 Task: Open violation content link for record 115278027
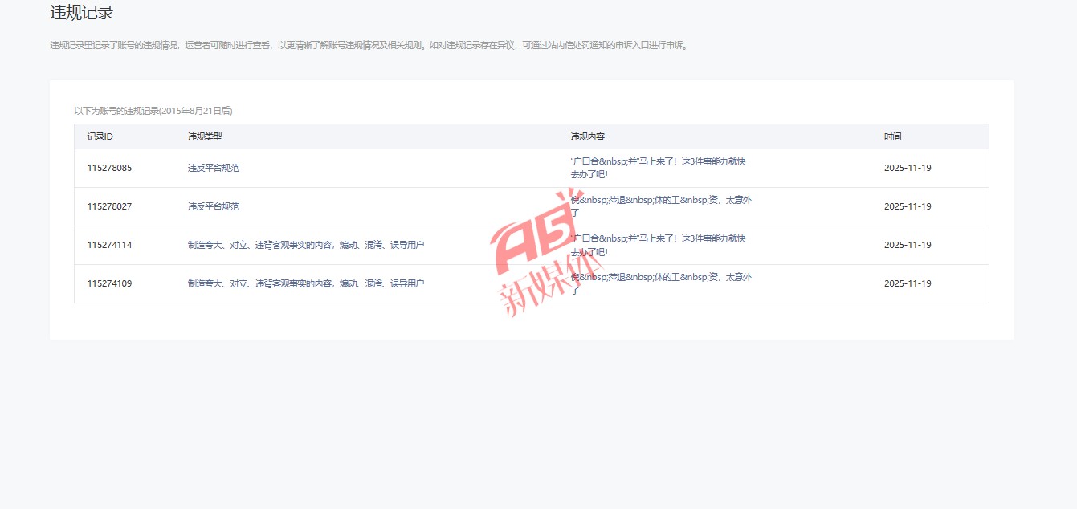tap(660, 206)
